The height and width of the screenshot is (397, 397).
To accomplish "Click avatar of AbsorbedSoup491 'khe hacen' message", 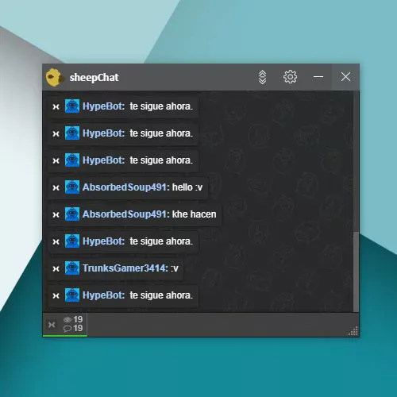I will [x=72, y=214].
